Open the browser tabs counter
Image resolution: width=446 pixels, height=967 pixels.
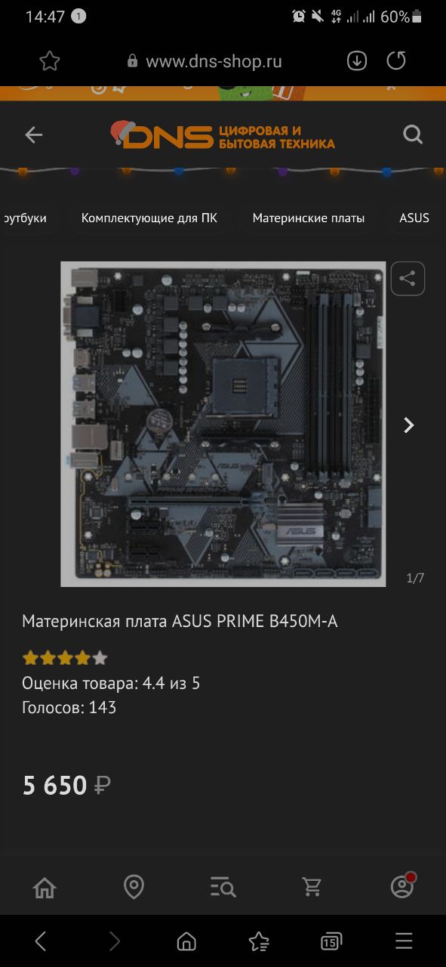pos(331,941)
